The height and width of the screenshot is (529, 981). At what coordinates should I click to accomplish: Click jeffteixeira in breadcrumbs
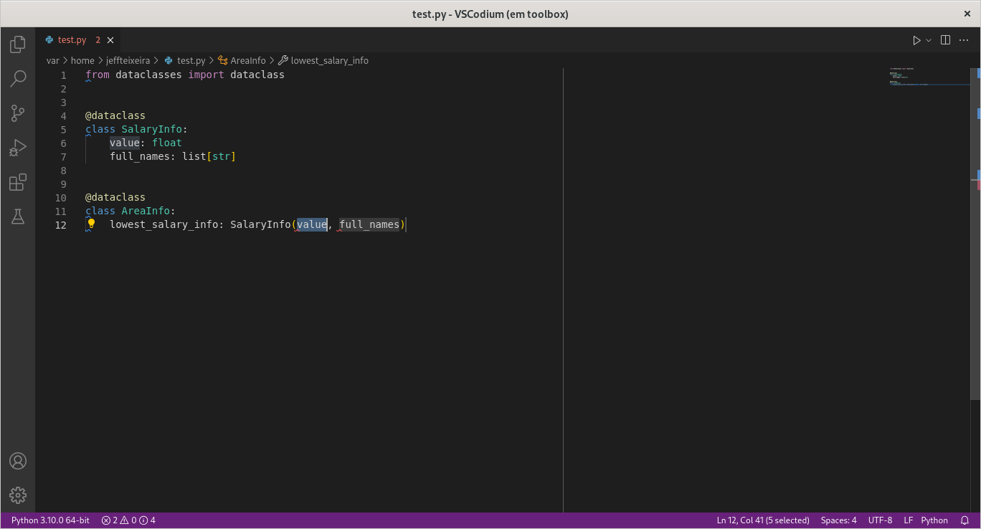pos(128,60)
